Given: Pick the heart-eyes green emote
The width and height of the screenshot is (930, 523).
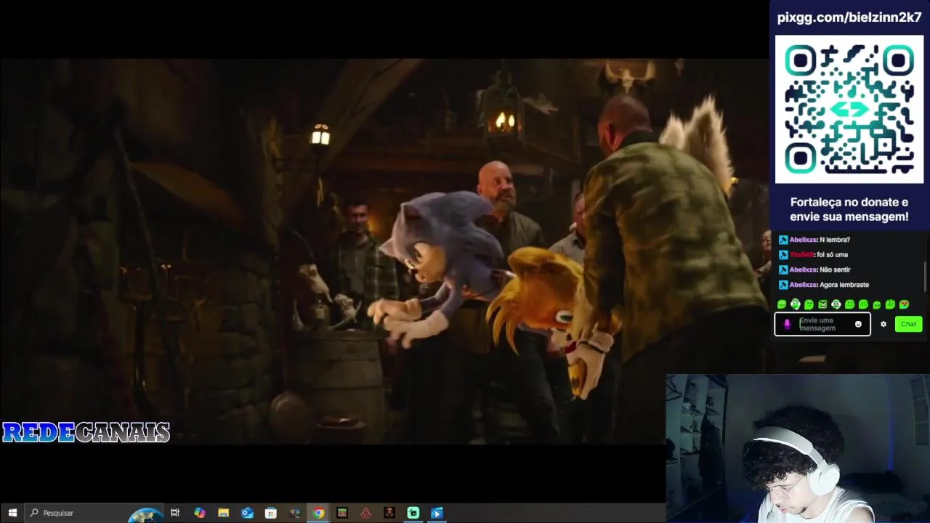Looking at the screenshot, I should click(904, 304).
